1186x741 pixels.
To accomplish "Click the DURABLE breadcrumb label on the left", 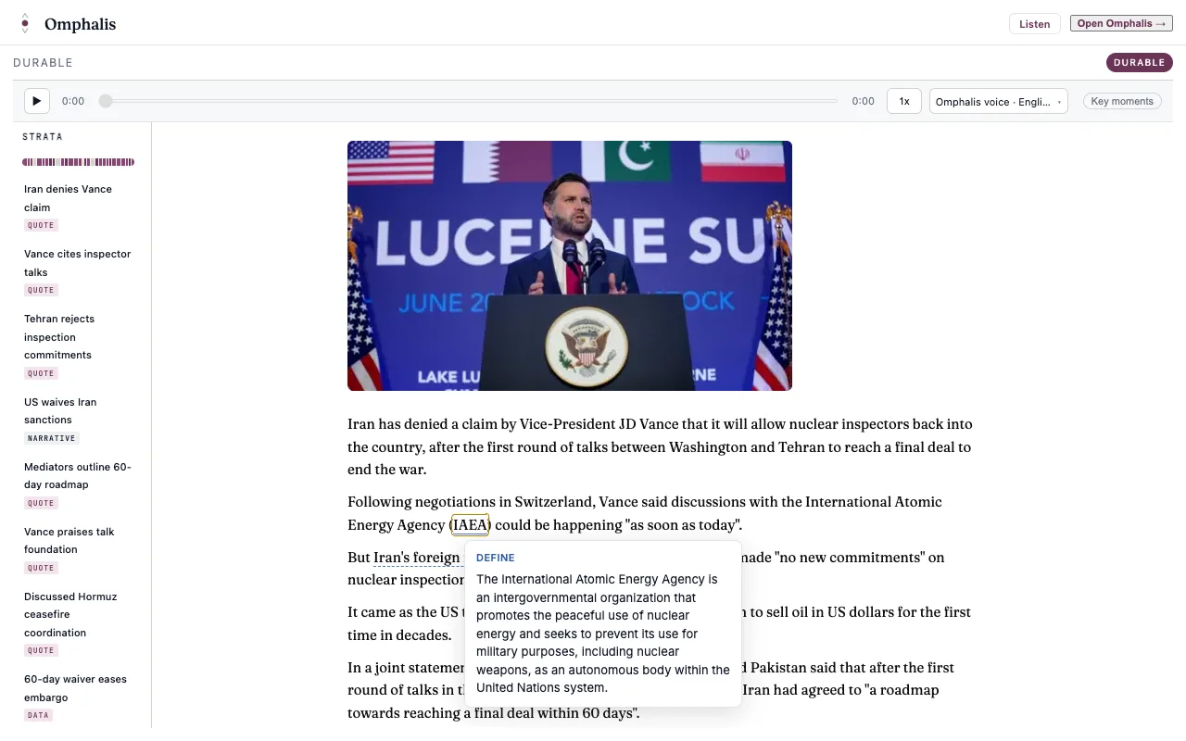I will point(43,63).
